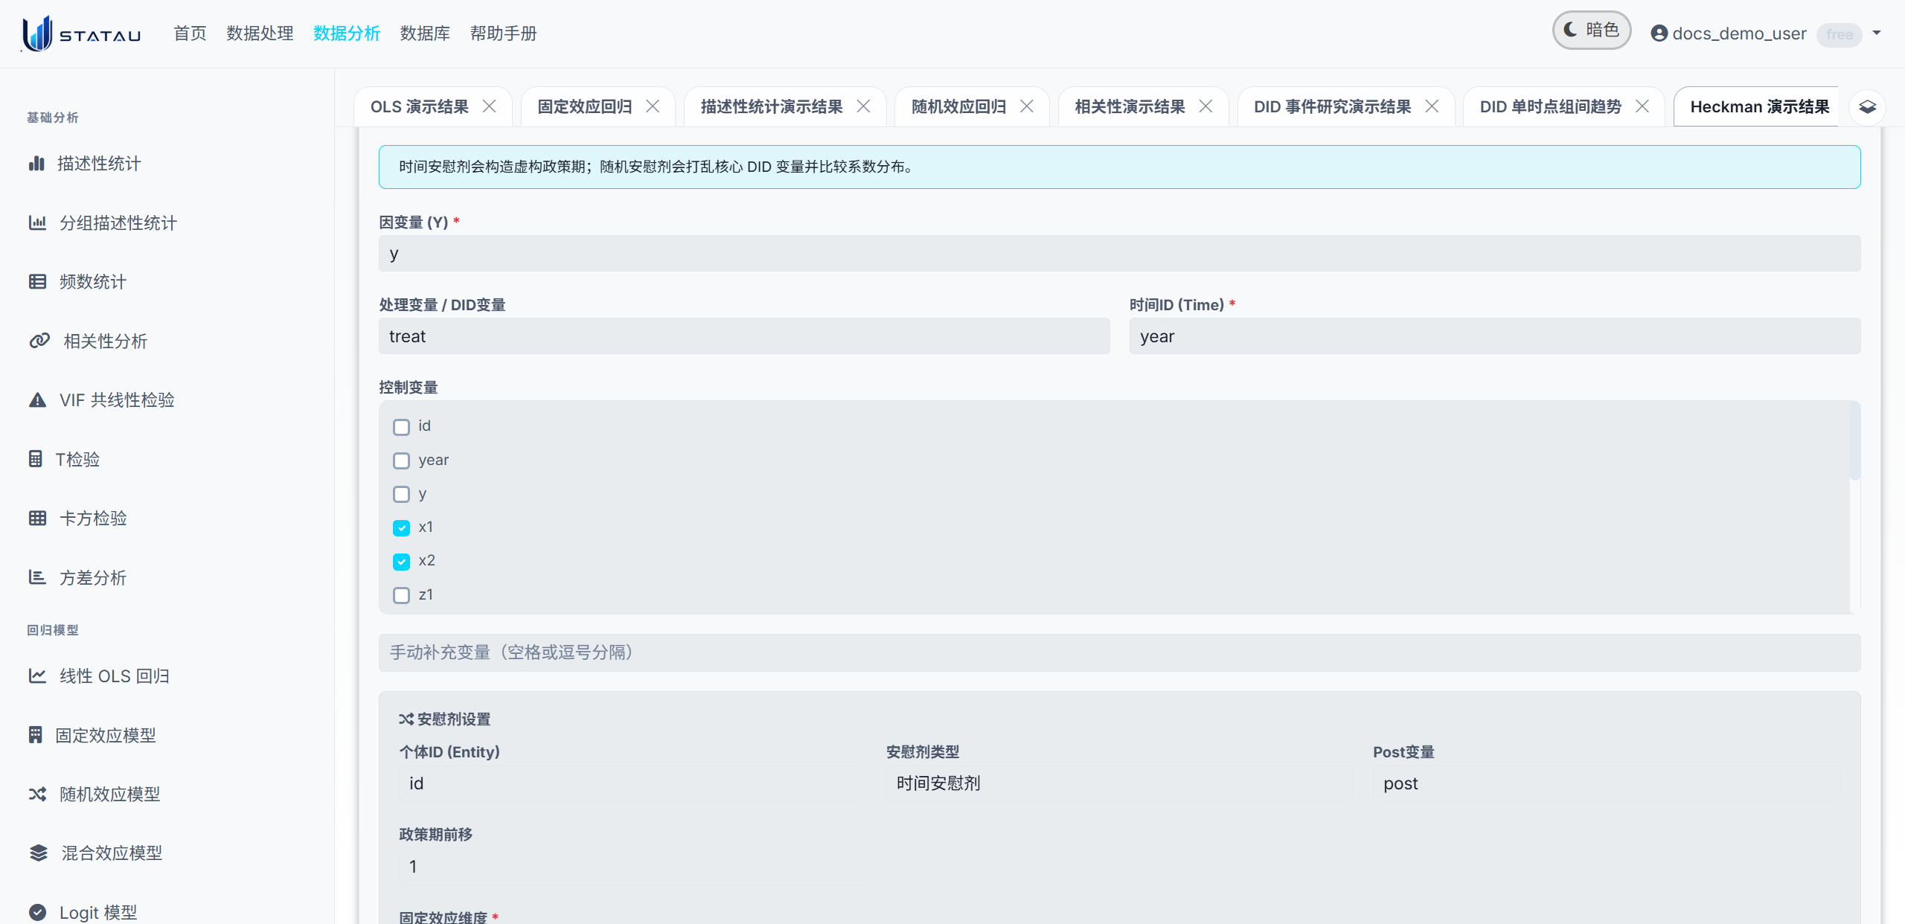Click 卡方检验 grid icon
This screenshot has height=924, width=1905.
(x=37, y=518)
